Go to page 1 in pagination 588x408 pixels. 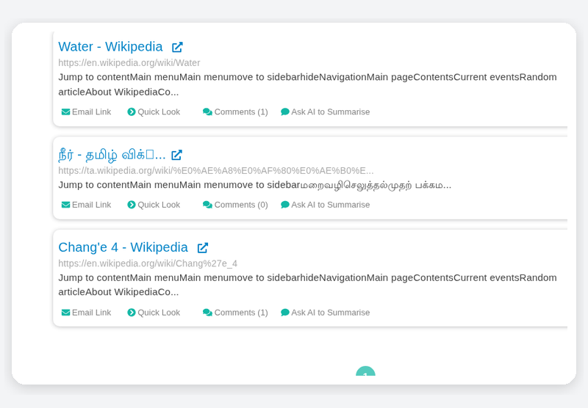click(365, 371)
